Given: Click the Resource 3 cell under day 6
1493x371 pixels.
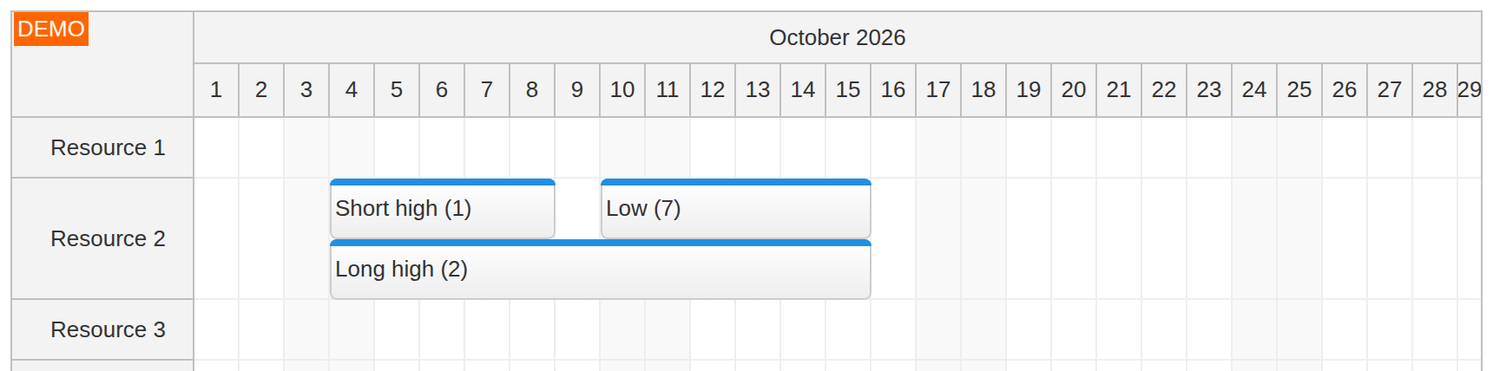Looking at the screenshot, I should (x=442, y=330).
